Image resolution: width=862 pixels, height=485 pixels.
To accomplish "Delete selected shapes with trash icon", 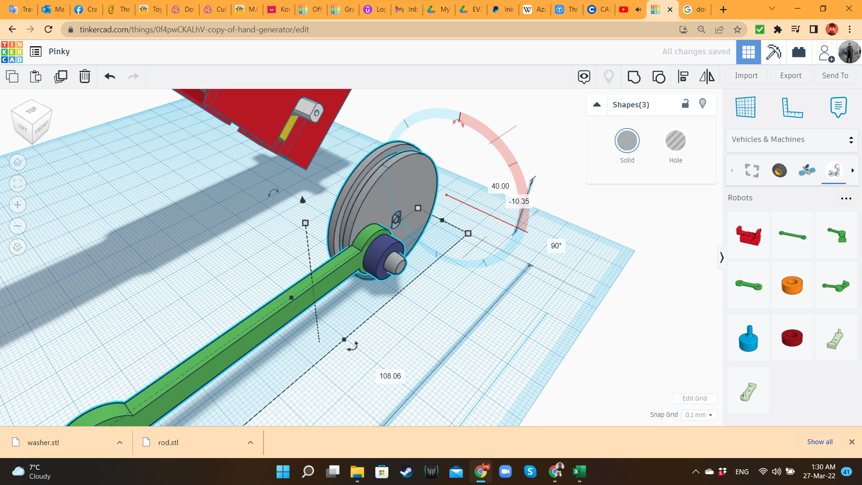I will (x=84, y=76).
